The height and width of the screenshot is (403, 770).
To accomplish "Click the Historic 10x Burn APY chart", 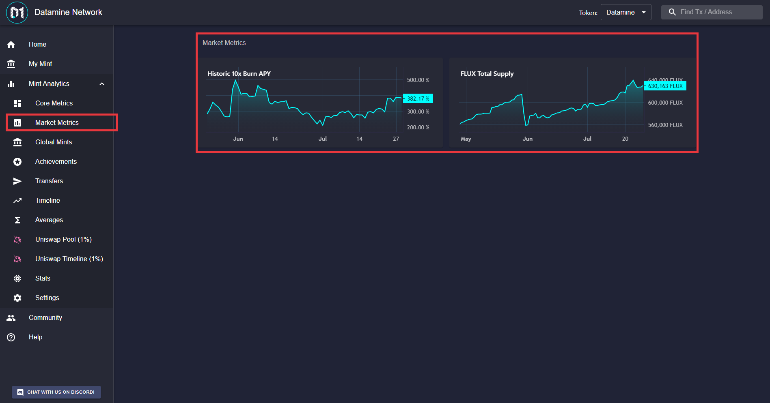I will point(320,103).
